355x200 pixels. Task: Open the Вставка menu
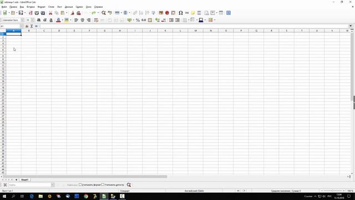coord(31,7)
